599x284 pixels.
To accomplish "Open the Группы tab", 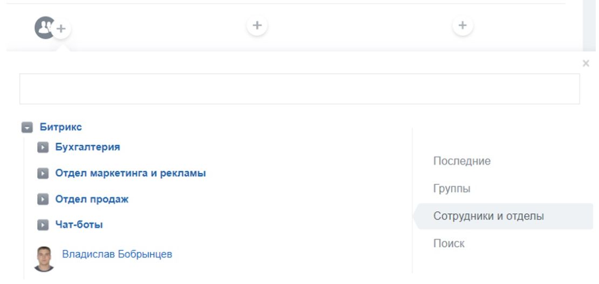I will [452, 189].
